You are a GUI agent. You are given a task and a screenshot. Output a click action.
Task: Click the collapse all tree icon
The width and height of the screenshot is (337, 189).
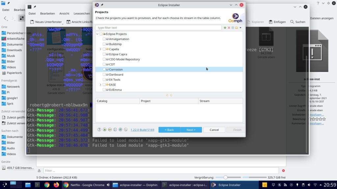pyautogui.click(x=233, y=28)
